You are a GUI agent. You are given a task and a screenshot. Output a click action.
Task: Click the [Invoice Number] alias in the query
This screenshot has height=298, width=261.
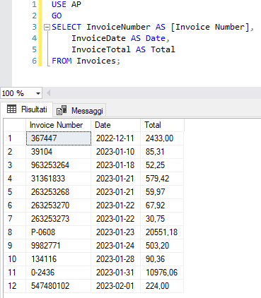(210, 27)
